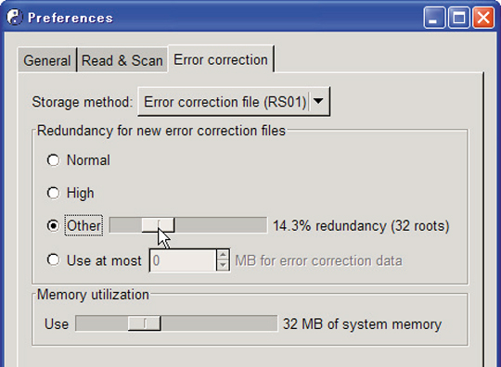Image resolution: width=501 pixels, height=367 pixels.
Task: Choose Normal redundancy option
Action: [x=53, y=160]
